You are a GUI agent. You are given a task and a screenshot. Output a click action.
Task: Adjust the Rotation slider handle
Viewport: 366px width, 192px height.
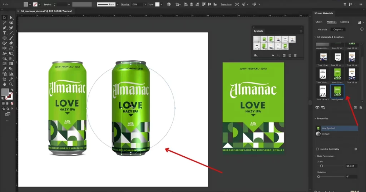coord(318,177)
